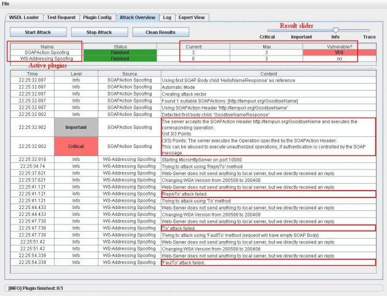This screenshot has height=296, width=387.
Task: Click the Source column header
Action: click(129, 73)
